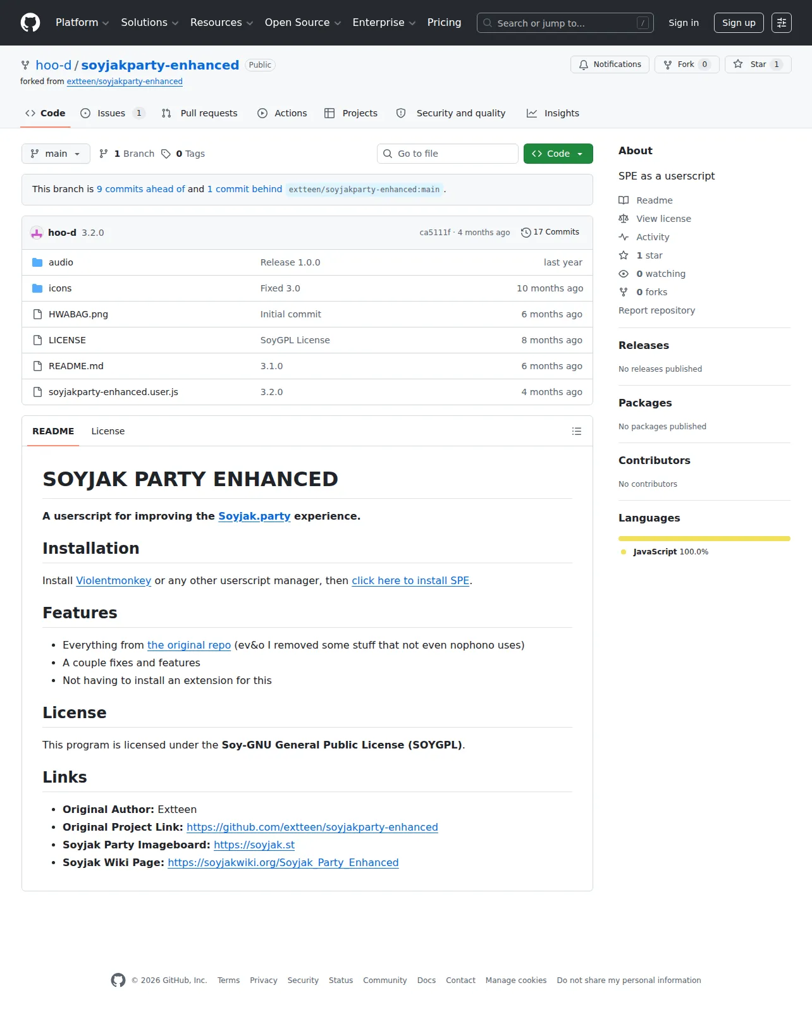
Task: Click the pulse icon beside Activity
Action: [624, 237]
